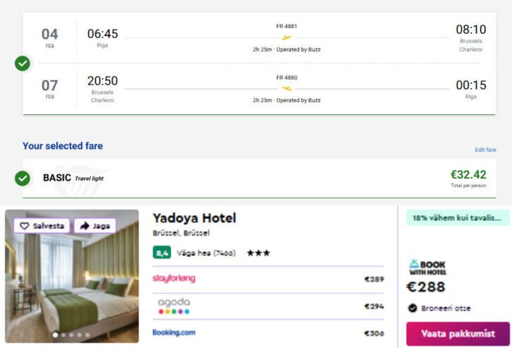This screenshot has height=348, width=512.
Task: Select the Agoda €294 offer
Action: [x=268, y=306]
